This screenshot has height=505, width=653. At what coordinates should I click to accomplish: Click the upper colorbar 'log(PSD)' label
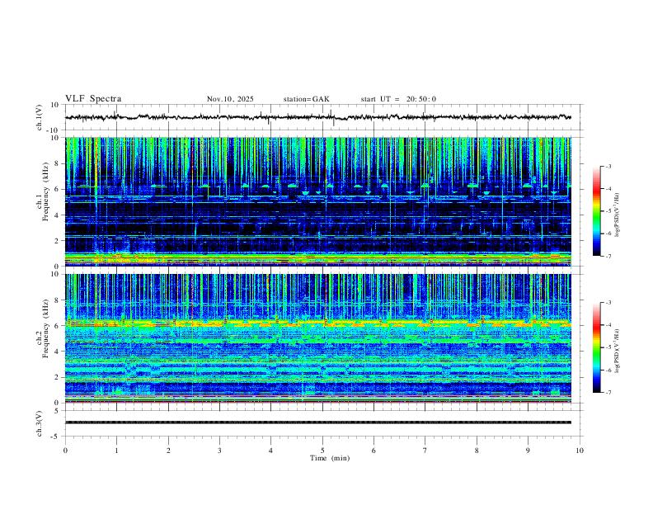617,215
